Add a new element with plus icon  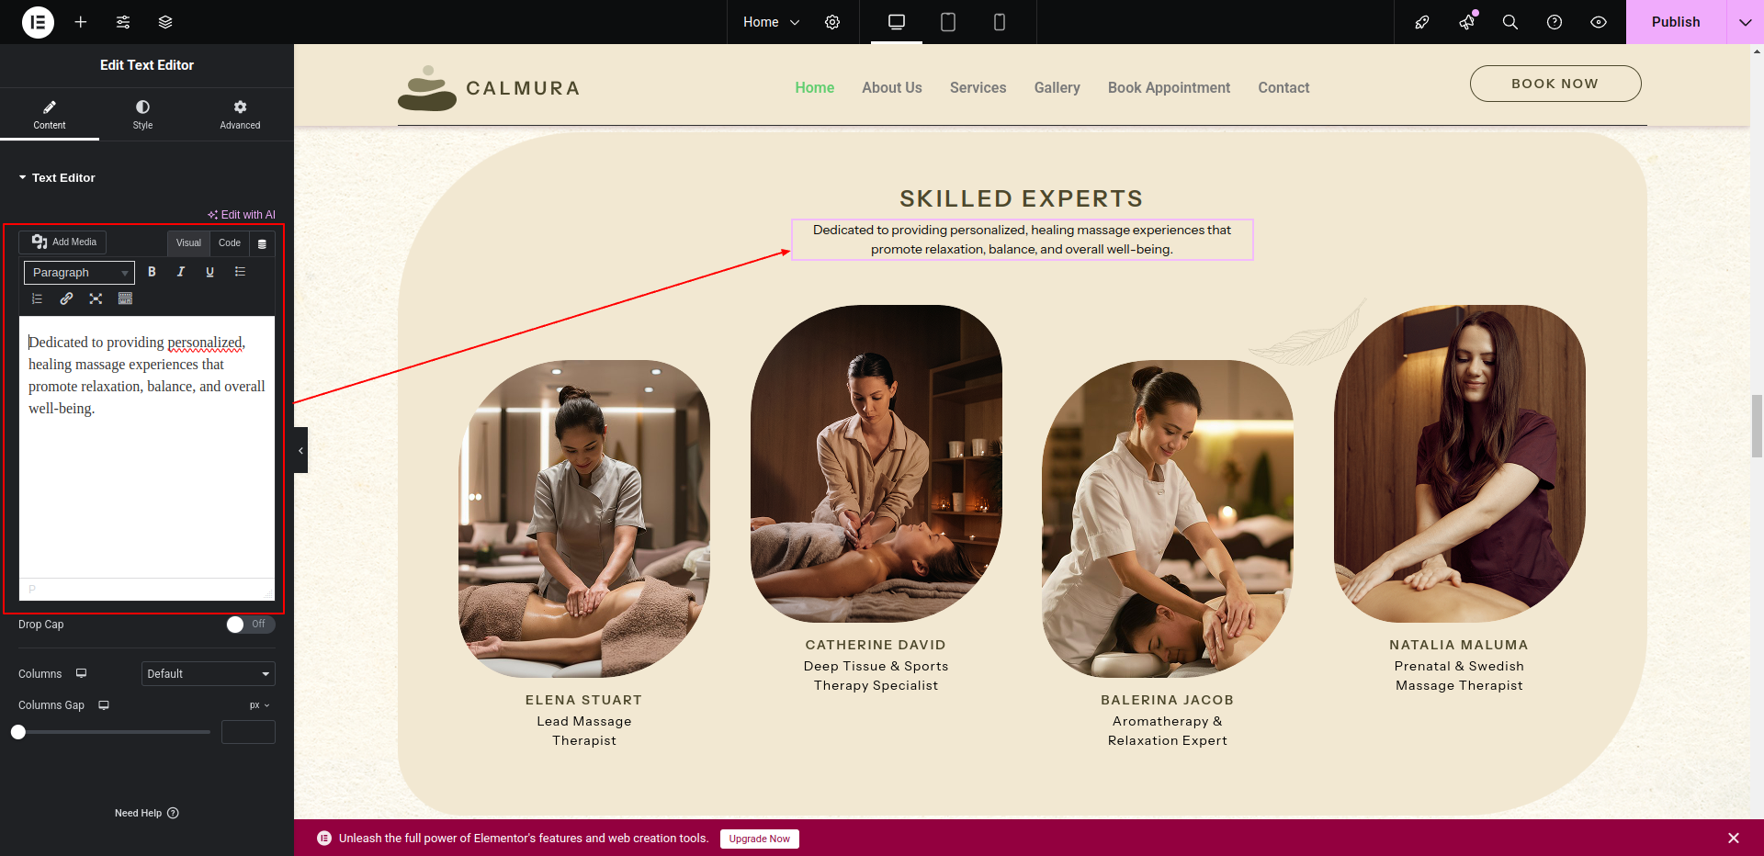81,22
